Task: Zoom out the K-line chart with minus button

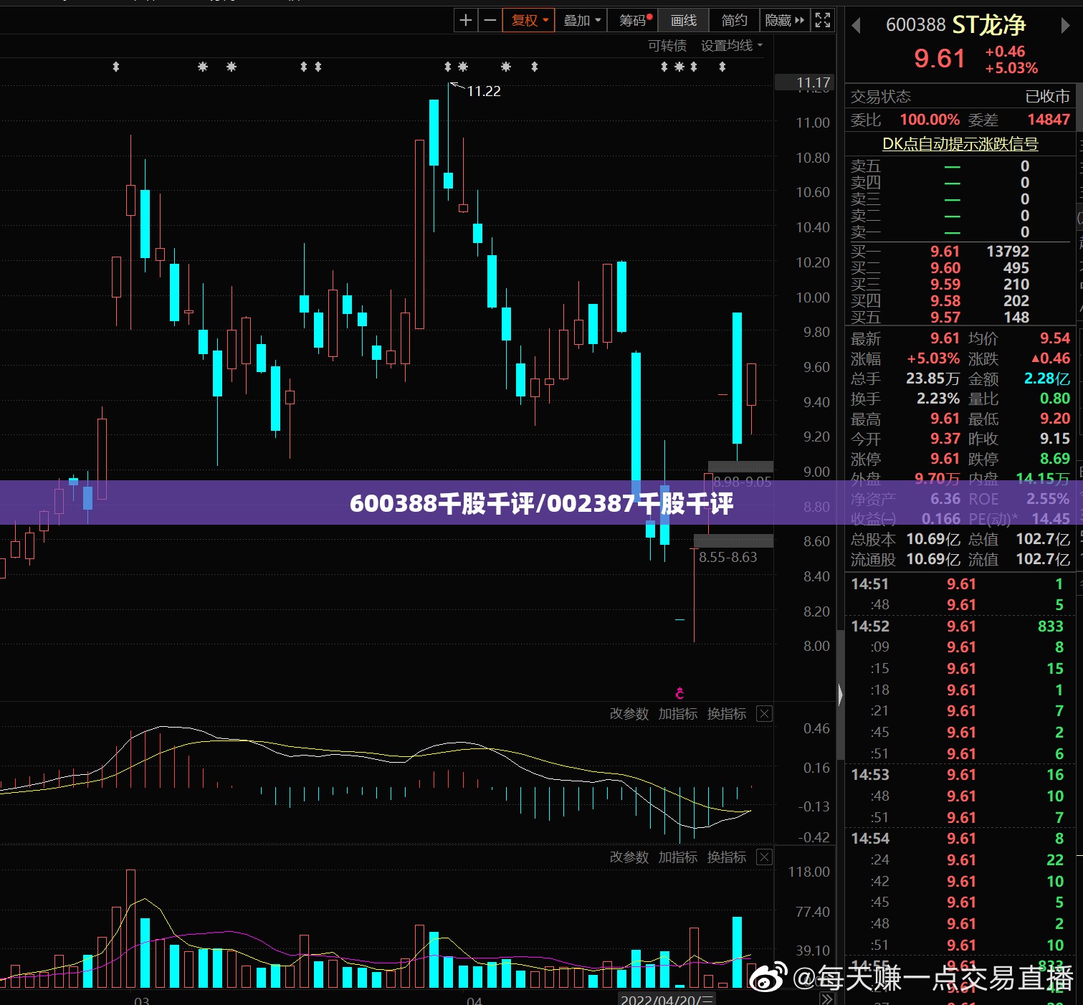Action: (x=490, y=21)
